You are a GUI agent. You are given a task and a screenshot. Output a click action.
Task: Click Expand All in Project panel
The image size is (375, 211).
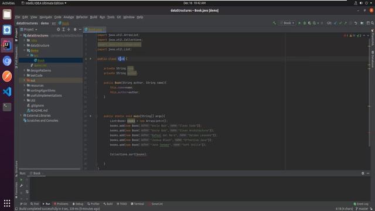[64, 29]
